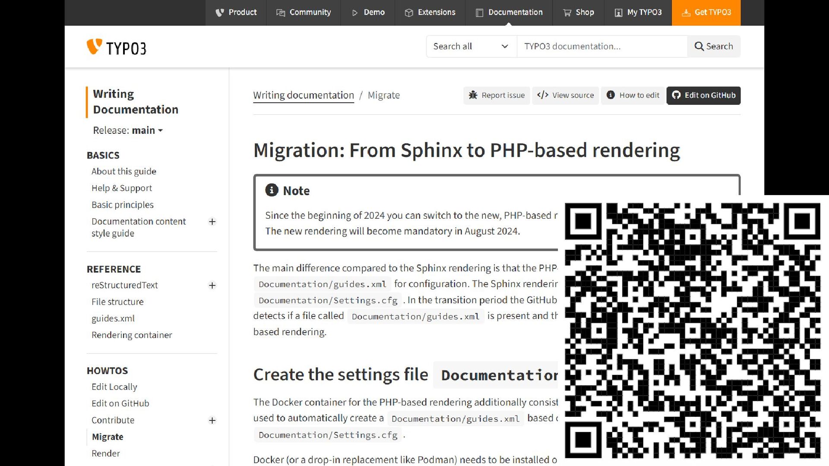Expand Documentation content style guide section
Viewport: 829px width, 466px height.
tap(212, 222)
